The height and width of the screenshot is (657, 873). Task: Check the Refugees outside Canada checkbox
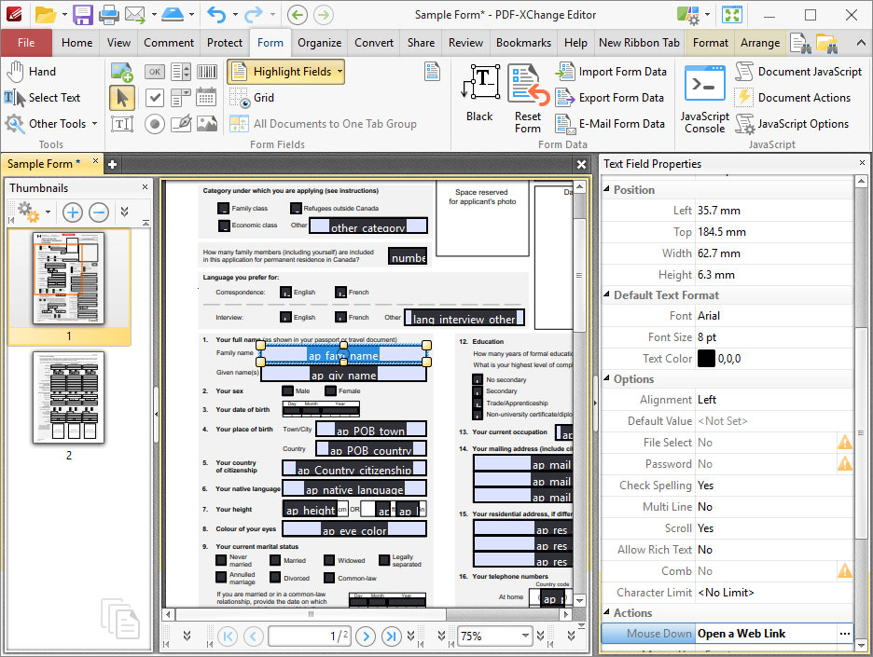(x=296, y=209)
